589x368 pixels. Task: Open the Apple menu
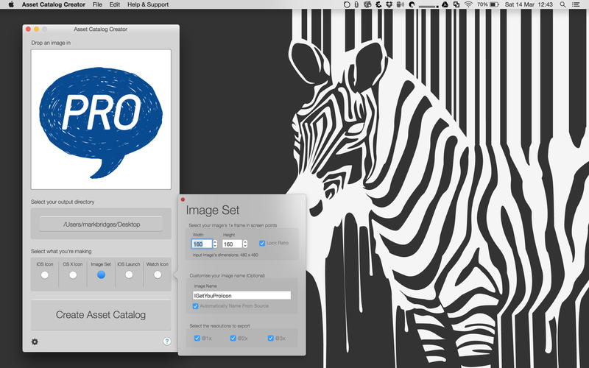coord(11,4)
